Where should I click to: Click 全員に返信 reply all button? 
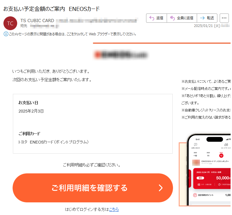[x=182, y=18]
